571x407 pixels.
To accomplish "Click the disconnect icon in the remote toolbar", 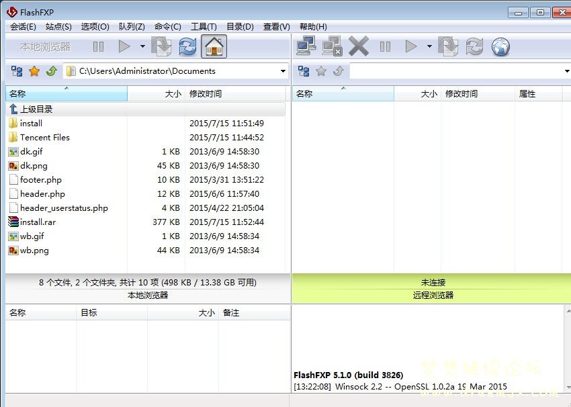I will tap(332, 46).
